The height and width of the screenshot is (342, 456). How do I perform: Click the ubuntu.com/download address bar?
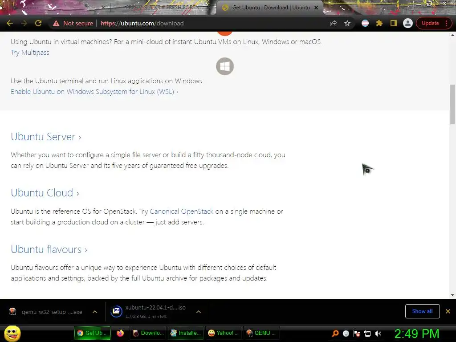pos(142,23)
